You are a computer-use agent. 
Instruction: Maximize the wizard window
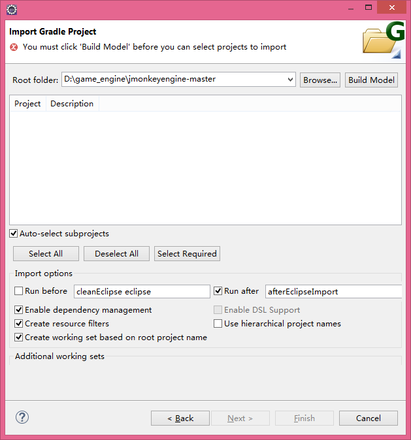click(x=369, y=7)
